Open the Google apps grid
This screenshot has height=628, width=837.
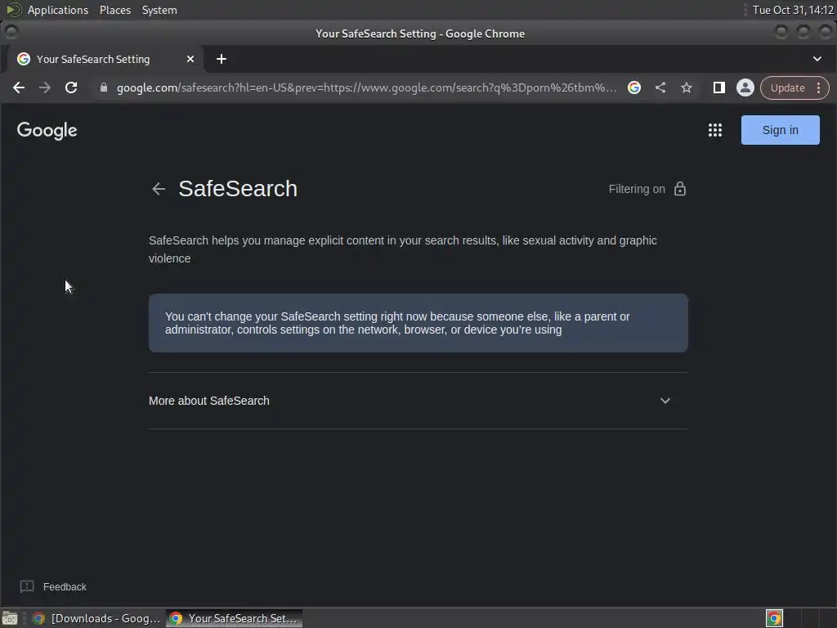[715, 130]
